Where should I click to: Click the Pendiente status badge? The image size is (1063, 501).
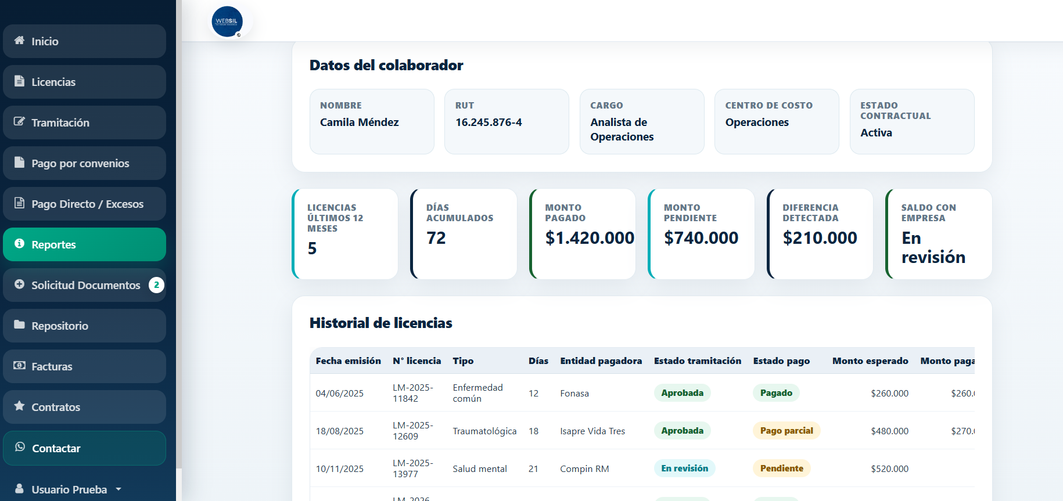click(782, 468)
